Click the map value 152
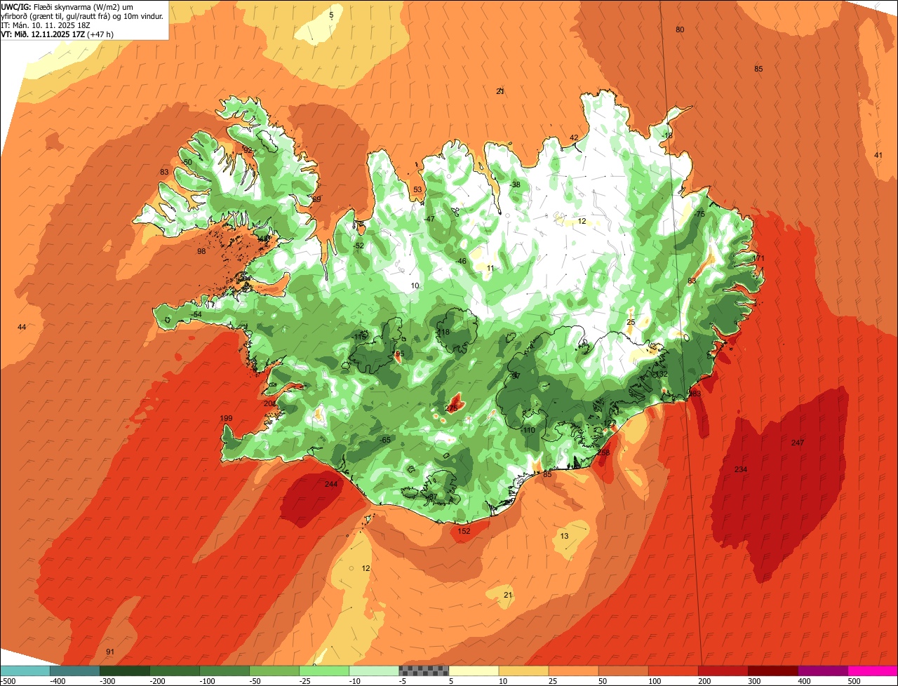This screenshot has width=898, height=686. point(464,531)
